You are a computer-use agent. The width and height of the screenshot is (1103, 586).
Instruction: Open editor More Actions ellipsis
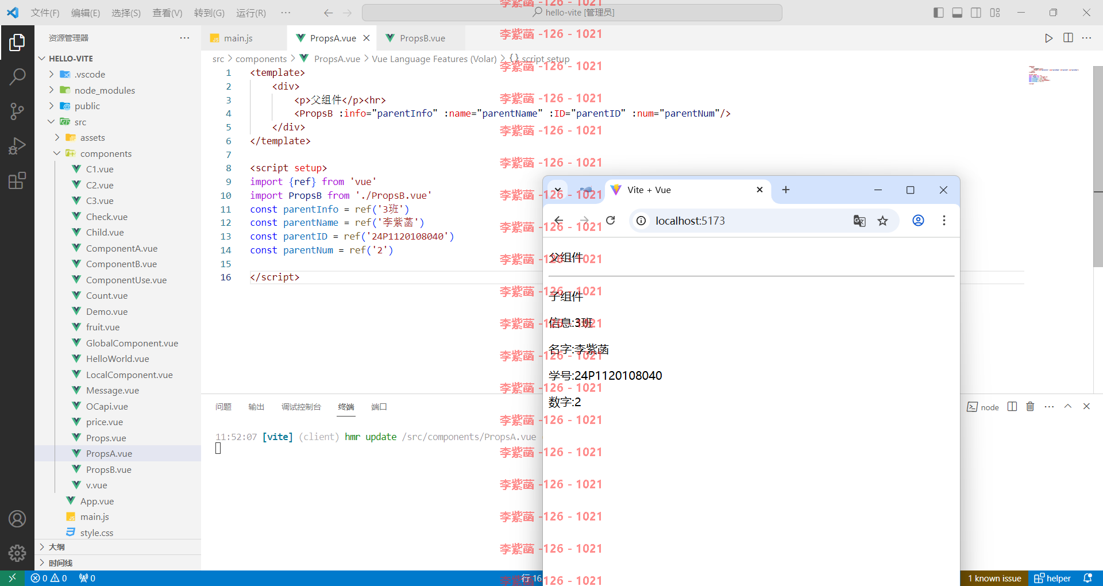tap(1086, 38)
